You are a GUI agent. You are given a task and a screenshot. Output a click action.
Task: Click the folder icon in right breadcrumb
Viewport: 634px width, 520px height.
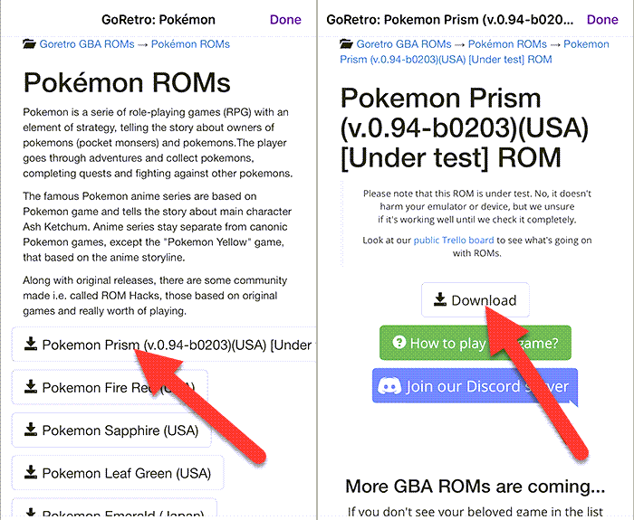[x=346, y=43]
